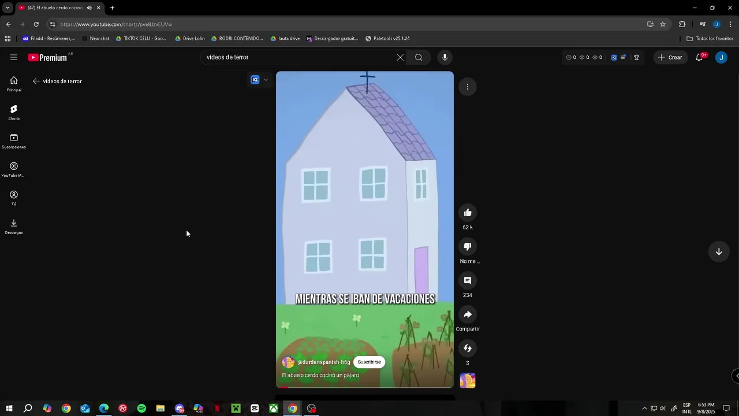Open Netflix from the taskbar
Image resolution: width=739 pixels, height=416 pixels.
[x=217, y=408]
